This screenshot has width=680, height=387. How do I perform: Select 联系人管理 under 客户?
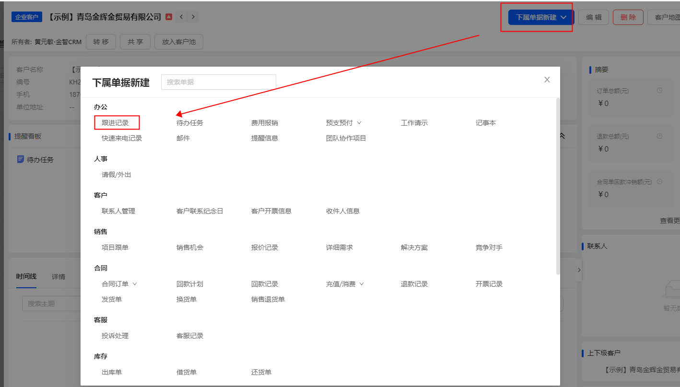point(118,211)
